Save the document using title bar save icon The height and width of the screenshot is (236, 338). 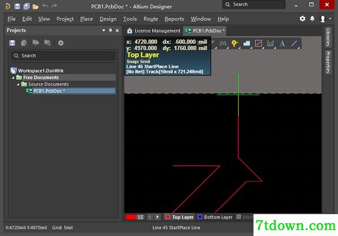(x=17, y=6)
